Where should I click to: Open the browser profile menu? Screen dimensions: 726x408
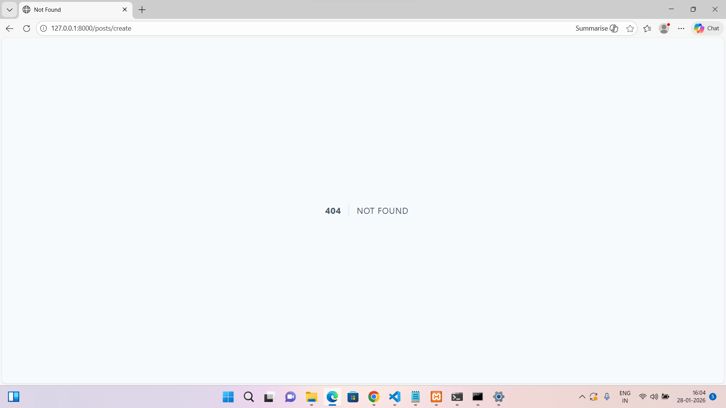click(x=664, y=28)
